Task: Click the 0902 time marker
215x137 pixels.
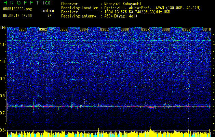Action: tap(43, 29)
